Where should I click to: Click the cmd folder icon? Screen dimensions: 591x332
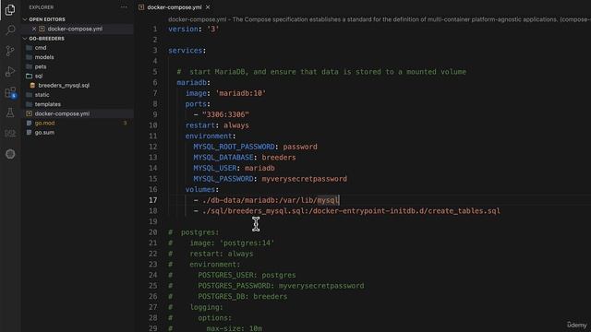coord(29,48)
